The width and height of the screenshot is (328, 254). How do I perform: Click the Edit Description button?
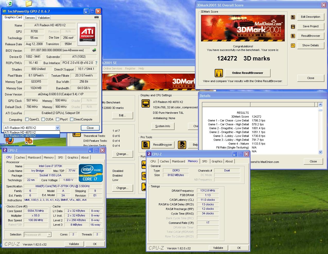click(x=310, y=17)
